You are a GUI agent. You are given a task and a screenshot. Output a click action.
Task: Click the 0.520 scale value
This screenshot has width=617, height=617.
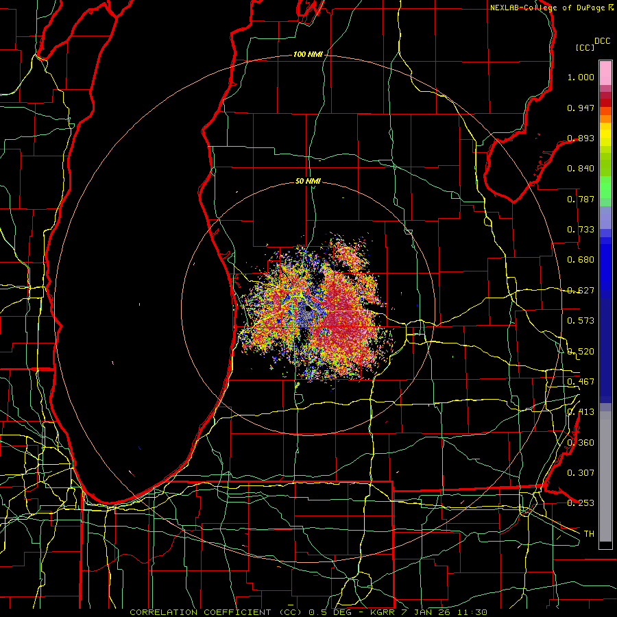point(581,352)
